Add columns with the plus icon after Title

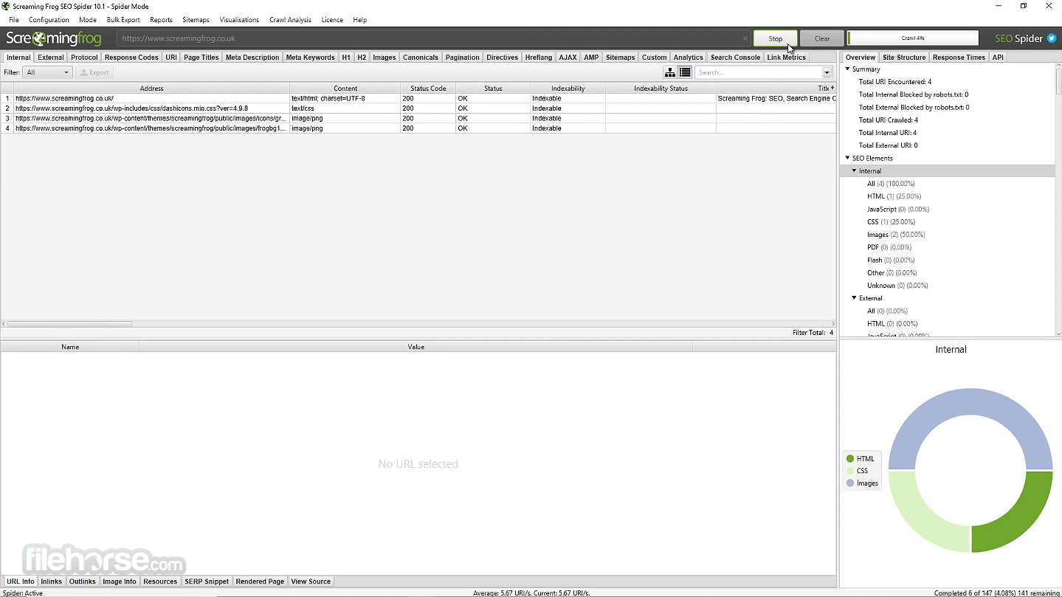(832, 89)
